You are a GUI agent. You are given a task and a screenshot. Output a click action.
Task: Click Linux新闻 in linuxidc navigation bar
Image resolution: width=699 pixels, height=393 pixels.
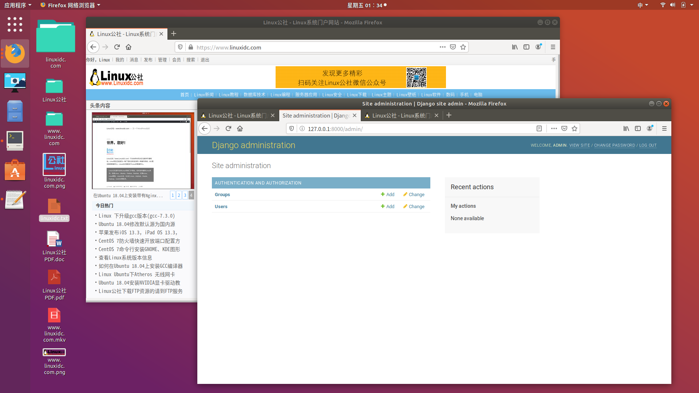(x=204, y=95)
